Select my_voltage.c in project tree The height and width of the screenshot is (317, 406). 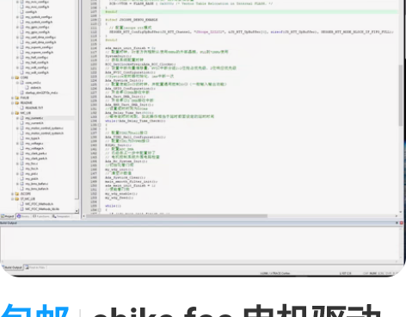tap(34, 143)
